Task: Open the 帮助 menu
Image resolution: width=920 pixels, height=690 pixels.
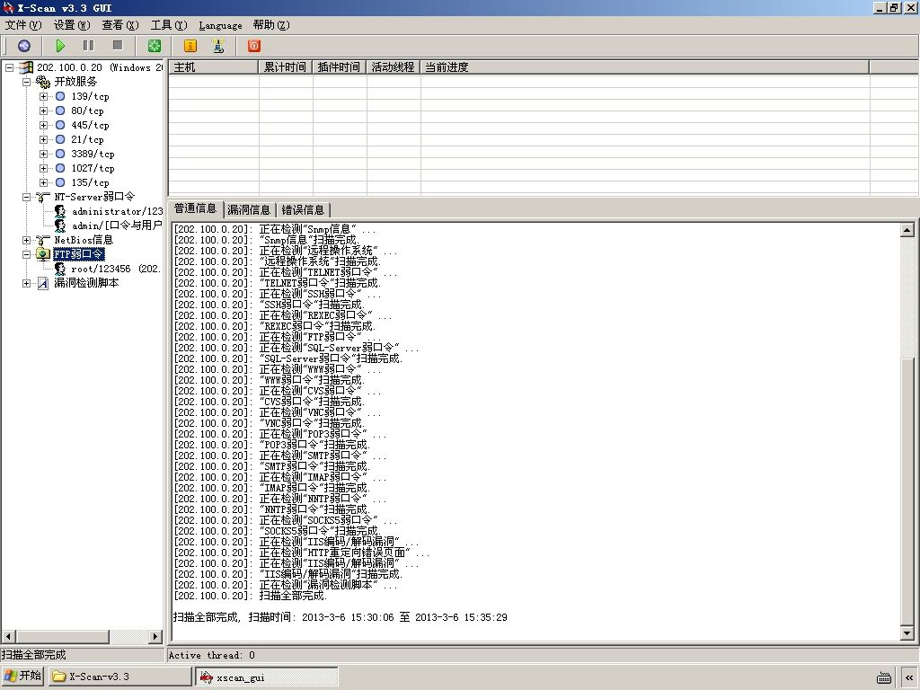Action: [271, 25]
